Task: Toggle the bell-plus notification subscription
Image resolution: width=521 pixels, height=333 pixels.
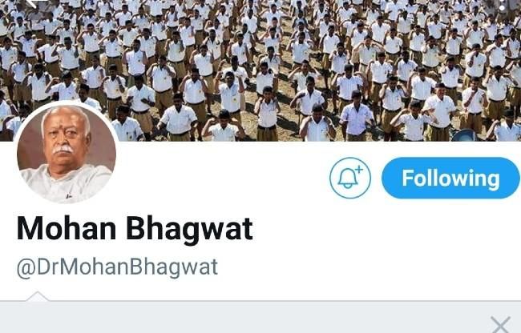Action: pyautogui.click(x=350, y=179)
